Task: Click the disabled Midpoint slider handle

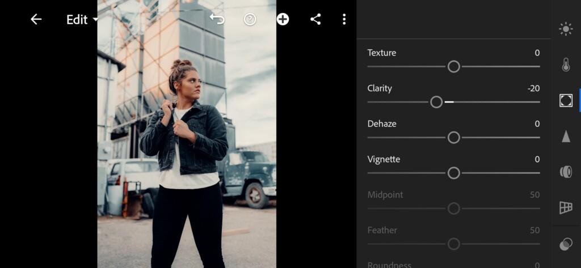Action: click(453, 209)
